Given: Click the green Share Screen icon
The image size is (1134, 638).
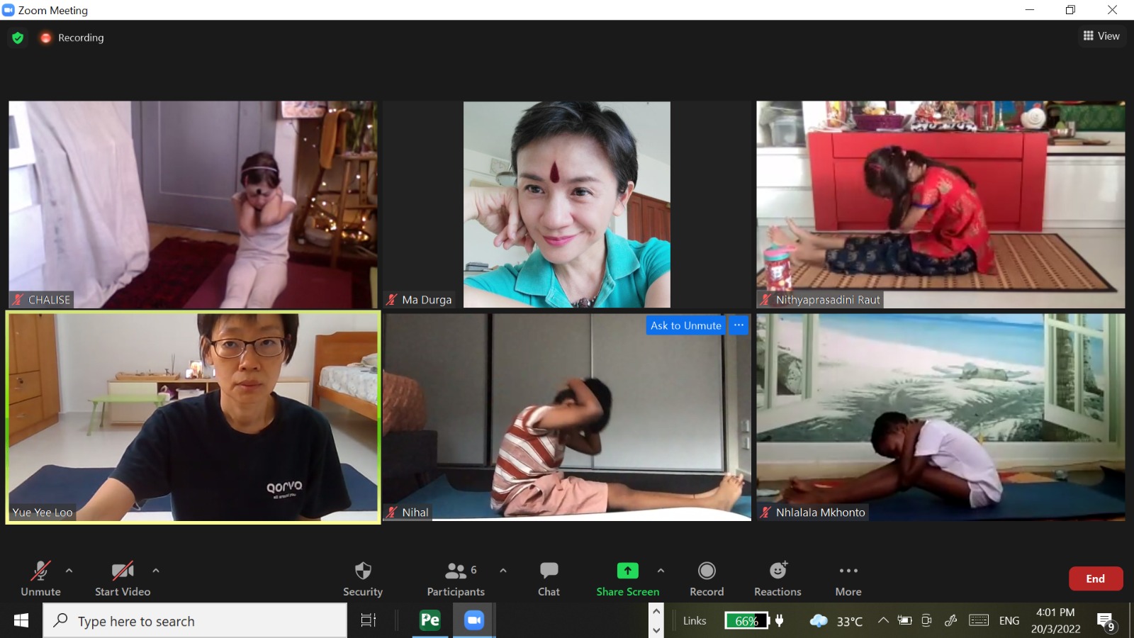Looking at the screenshot, I should coord(627,571).
